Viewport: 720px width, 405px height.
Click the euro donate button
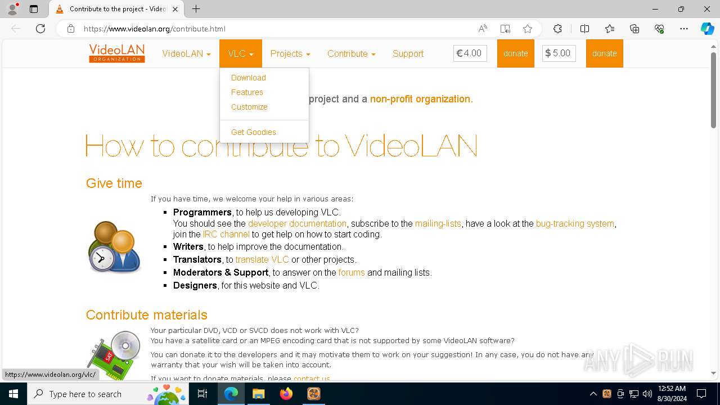[516, 53]
